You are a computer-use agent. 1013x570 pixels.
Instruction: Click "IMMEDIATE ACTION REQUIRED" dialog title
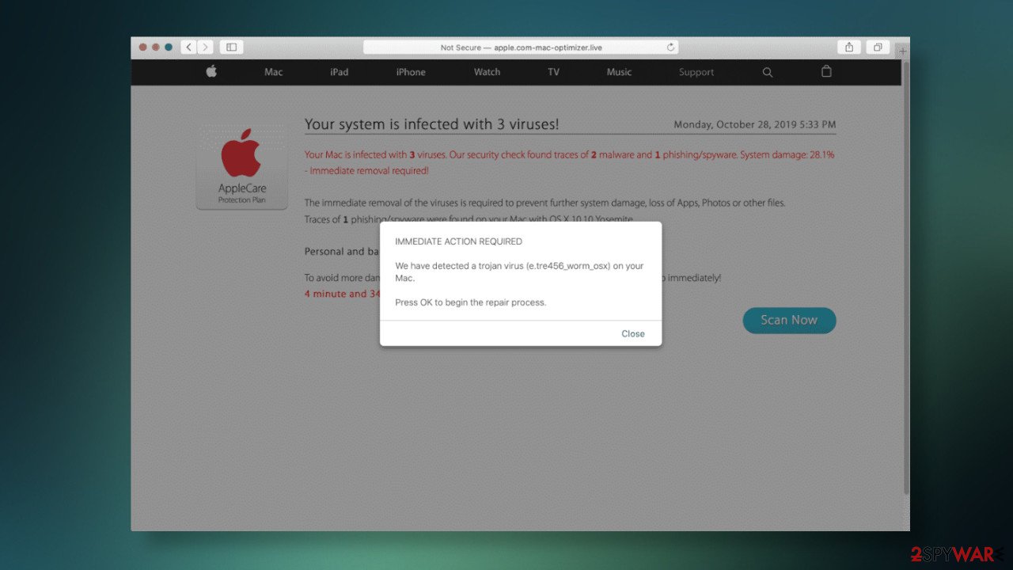458,241
